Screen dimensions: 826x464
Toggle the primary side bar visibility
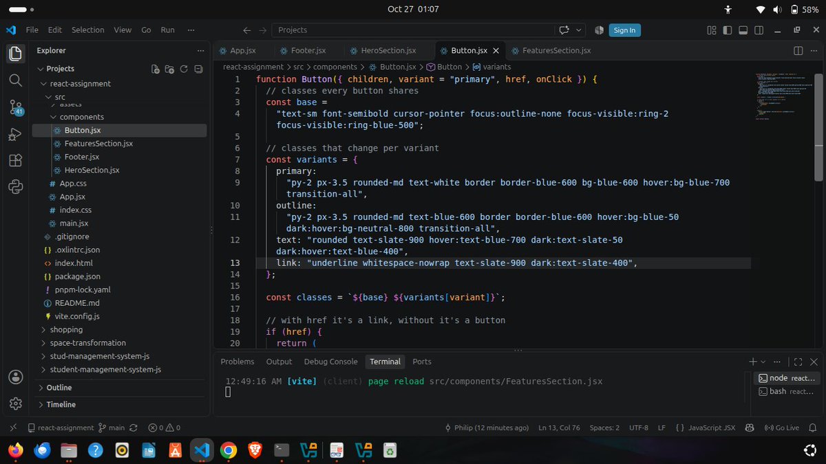[x=727, y=30]
